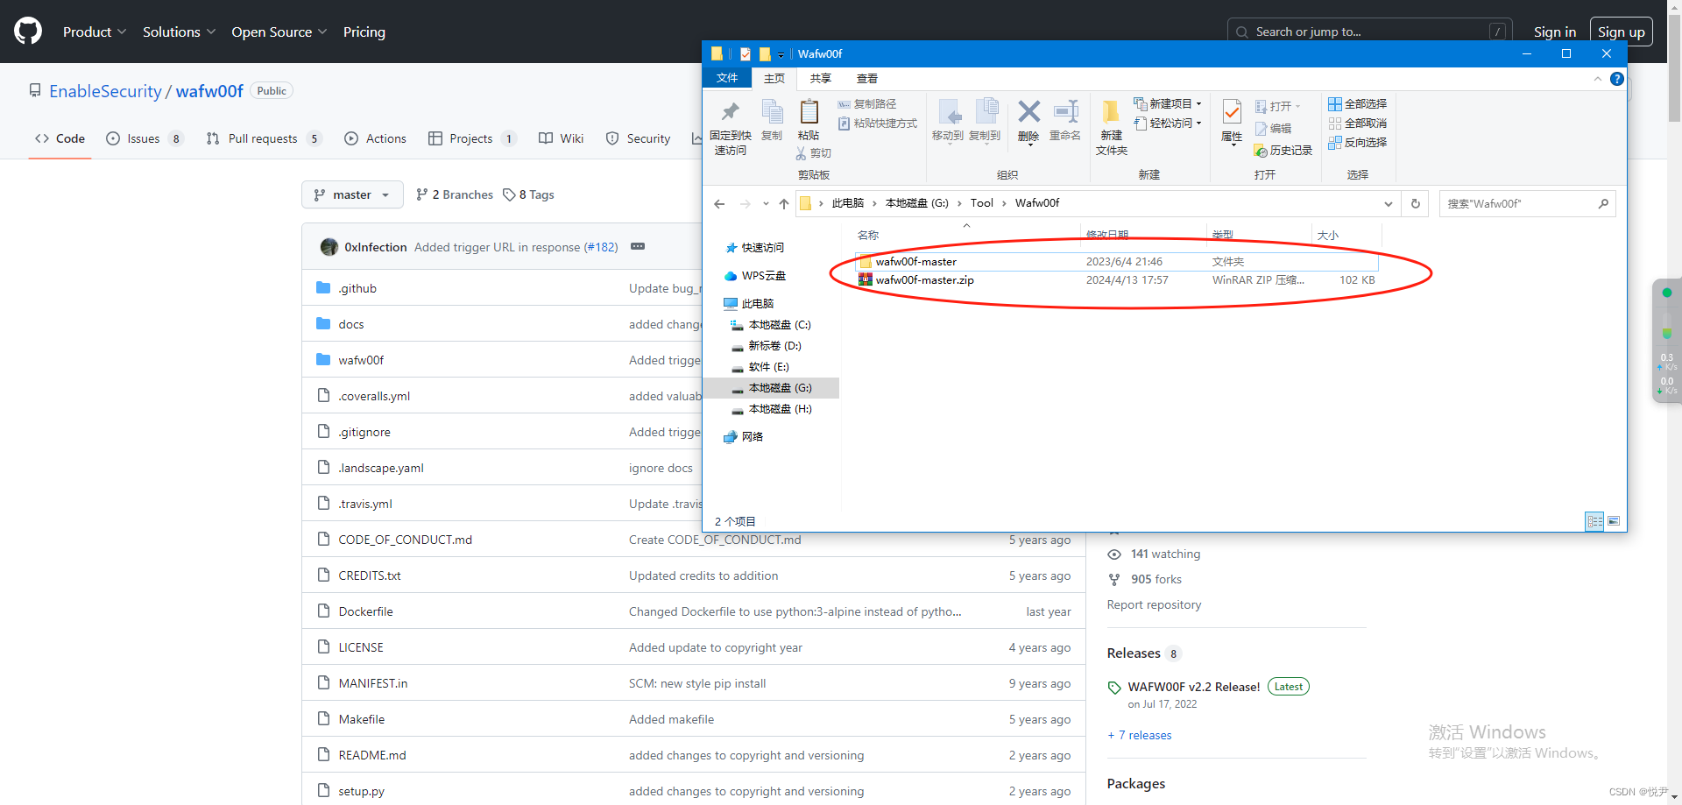This screenshot has width=1682, height=805.
Task: Click Select all (全部选择) in ribbon
Action: point(1358,104)
